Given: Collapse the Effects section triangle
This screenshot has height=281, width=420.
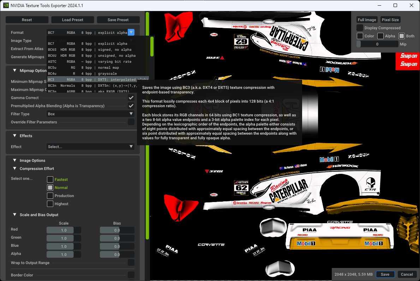Looking at the screenshot, I should (x=15, y=136).
